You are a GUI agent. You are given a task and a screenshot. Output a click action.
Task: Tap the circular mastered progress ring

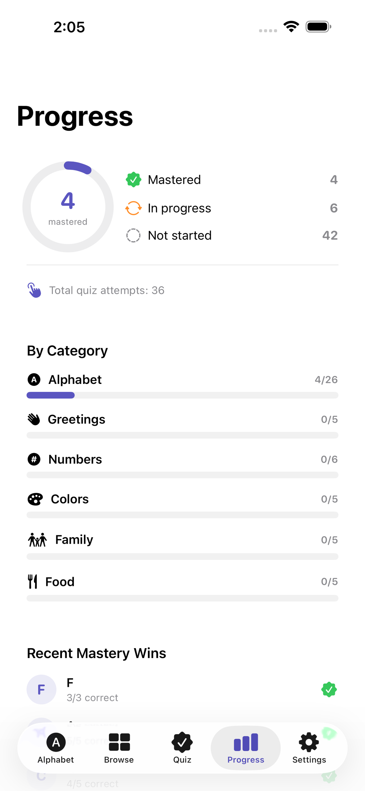(68, 207)
